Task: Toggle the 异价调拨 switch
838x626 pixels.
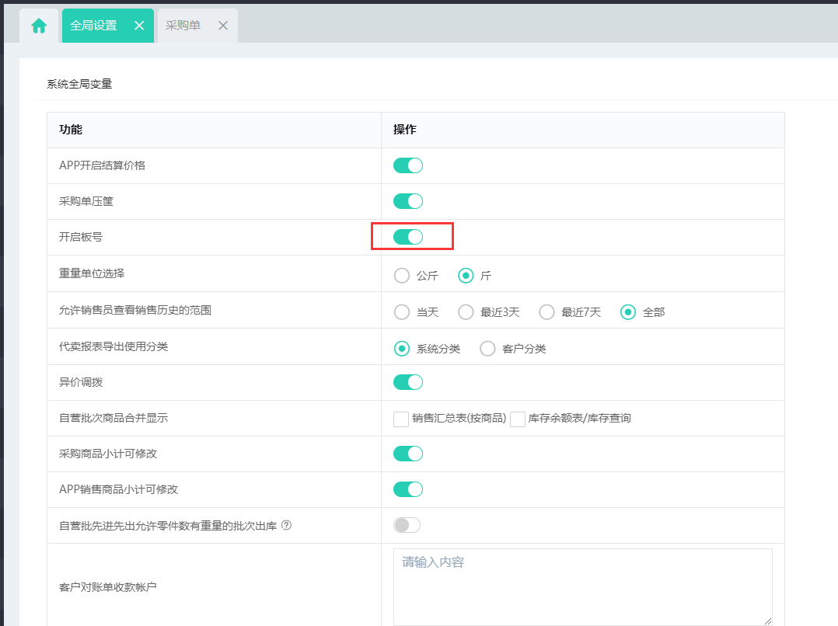Action: click(408, 382)
